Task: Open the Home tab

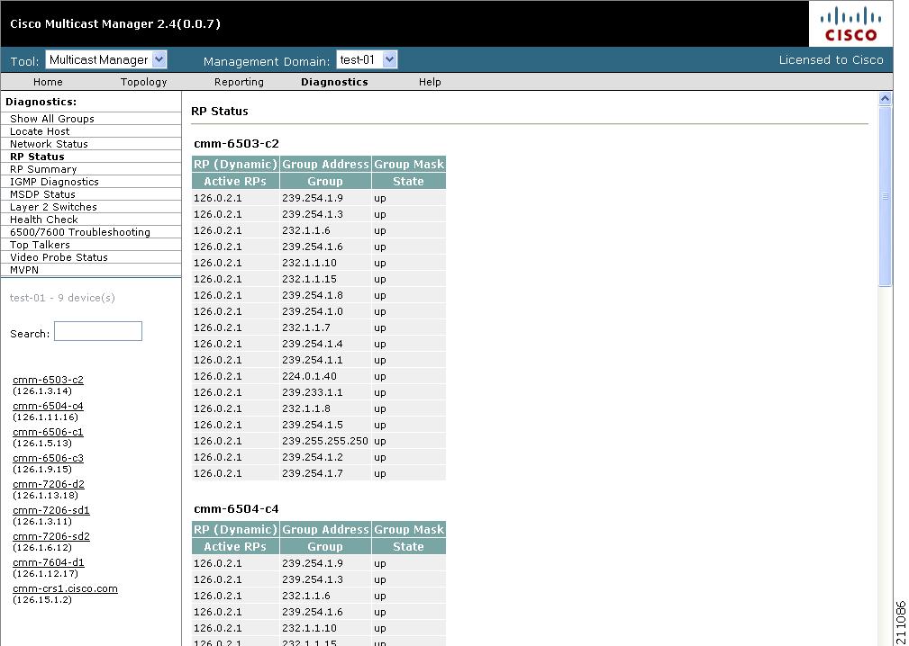Action: tap(48, 82)
